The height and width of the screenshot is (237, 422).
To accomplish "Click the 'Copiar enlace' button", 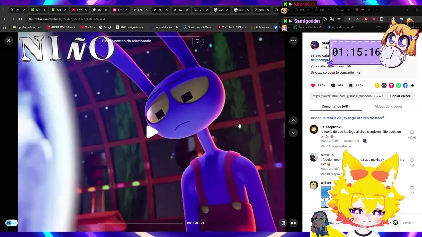I will tap(400, 96).
